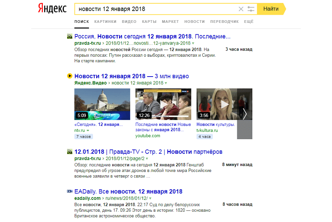Image resolution: width=332 pixels, height=222 pixels.
Task: Open Последние новости Новые законы с января 2018 video
Action: click(x=163, y=127)
